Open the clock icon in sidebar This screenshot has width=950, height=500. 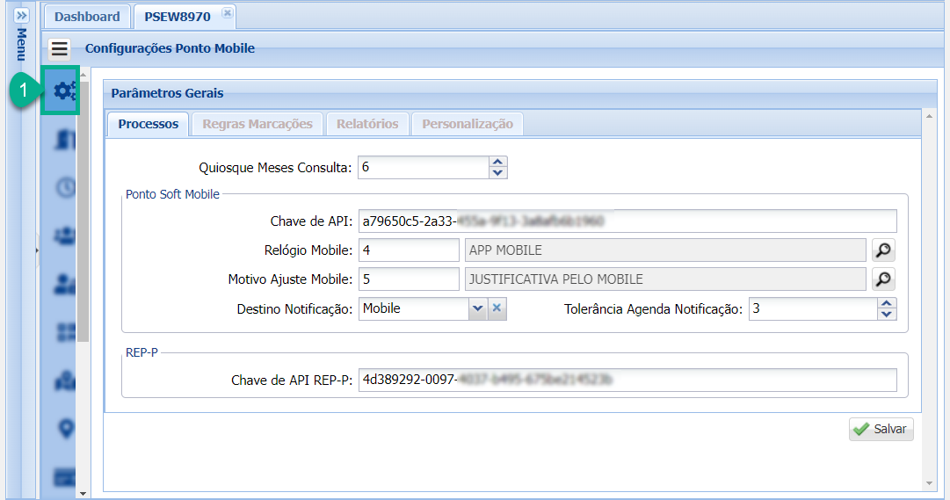pyautogui.click(x=65, y=186)
